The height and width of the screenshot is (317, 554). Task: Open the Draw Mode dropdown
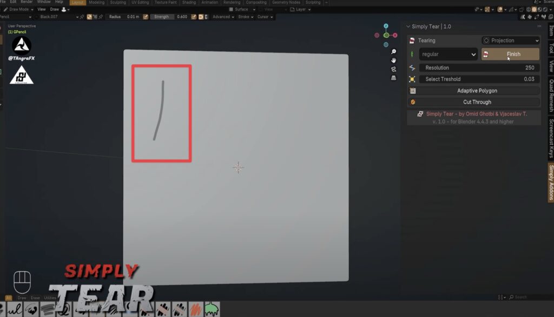click(18, 10)
